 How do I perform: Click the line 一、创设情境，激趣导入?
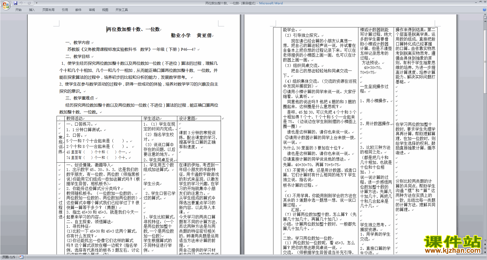89,165
